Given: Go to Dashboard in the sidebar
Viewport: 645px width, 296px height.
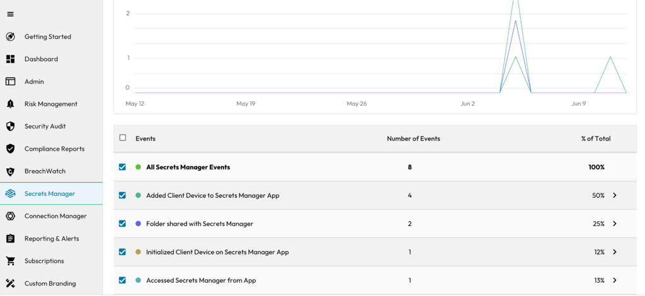Looking at the screenshot, I should coord(41,59).
